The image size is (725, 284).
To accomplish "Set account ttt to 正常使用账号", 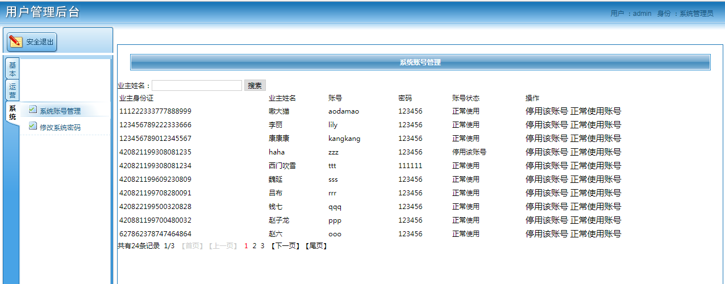I will click(x=595, y=165).
